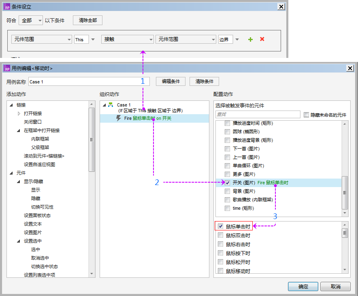Click the 添加动作 list scrollbar thumb
Image resolution: width=358 pixels, height=296 pixels.
pyautogui.click(x=92, y=140)
